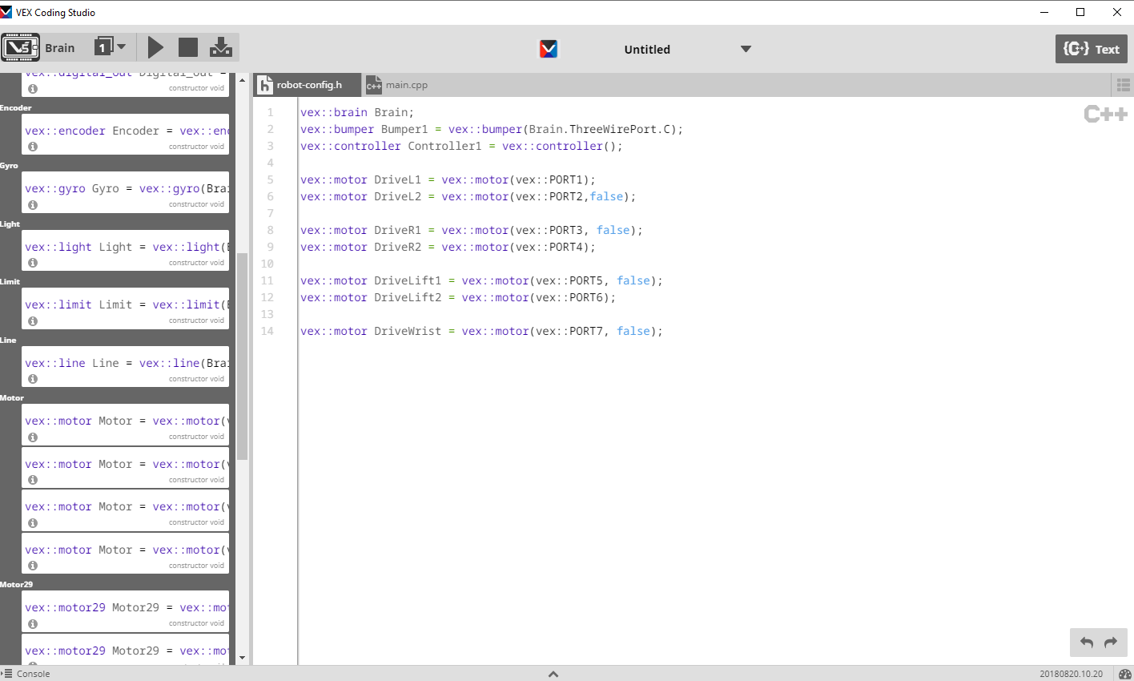This screenshot has width=1134, height=681.
Task: Select the vex::gyro Gyro code snippet
Action: pos(126,192)
